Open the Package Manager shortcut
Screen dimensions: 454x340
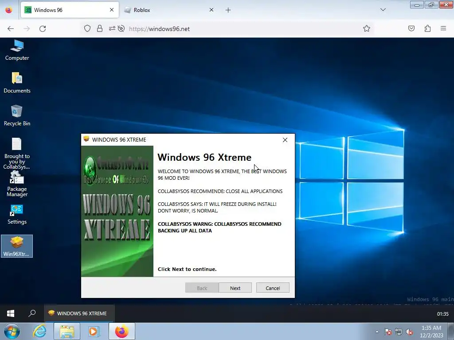coord(17,184)
